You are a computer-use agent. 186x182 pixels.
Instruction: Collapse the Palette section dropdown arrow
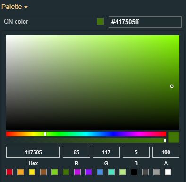(26, 7)
